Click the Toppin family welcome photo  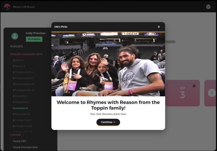tap(108, 64)
